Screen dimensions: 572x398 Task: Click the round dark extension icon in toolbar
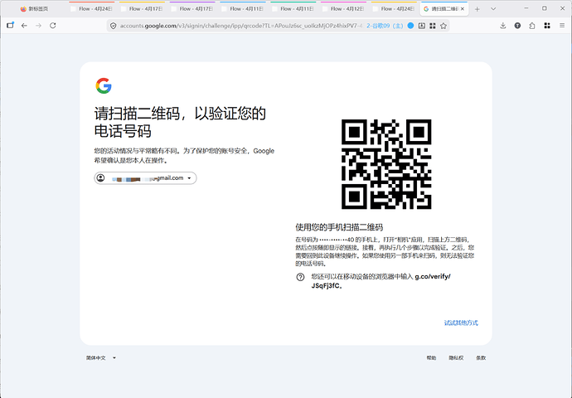[x=517, y=26]
